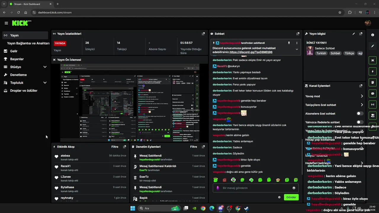This screenshot has width=379, height=213.
Task: Open the browser tab search dropdown
Action: pos(4,4)
